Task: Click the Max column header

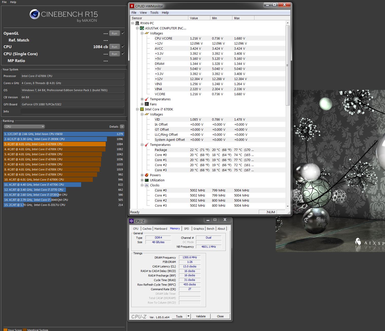Action: 243,18
